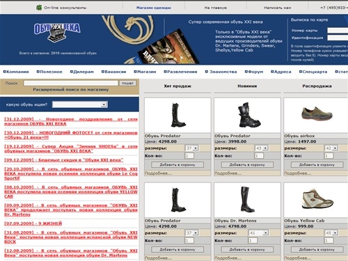Click the ОБУВЬ XXI ВЕКА logo

[57, 33]
